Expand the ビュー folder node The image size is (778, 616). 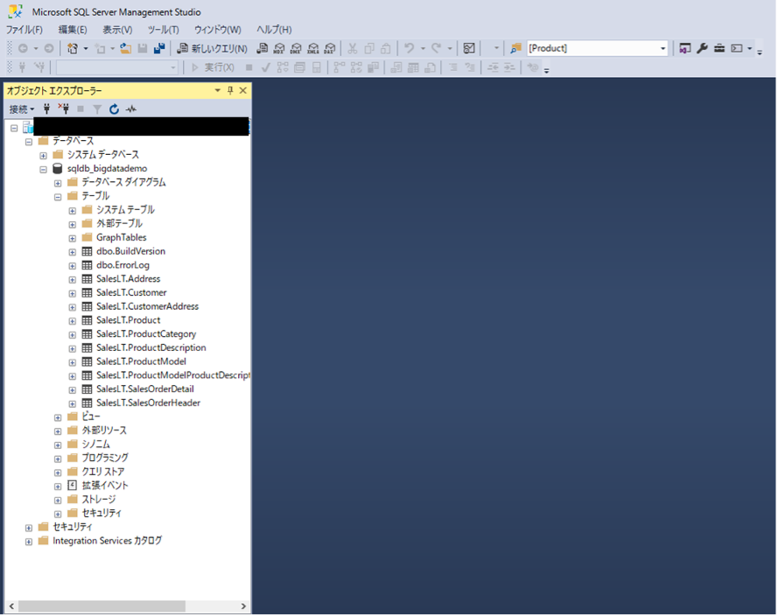[58, 417]
